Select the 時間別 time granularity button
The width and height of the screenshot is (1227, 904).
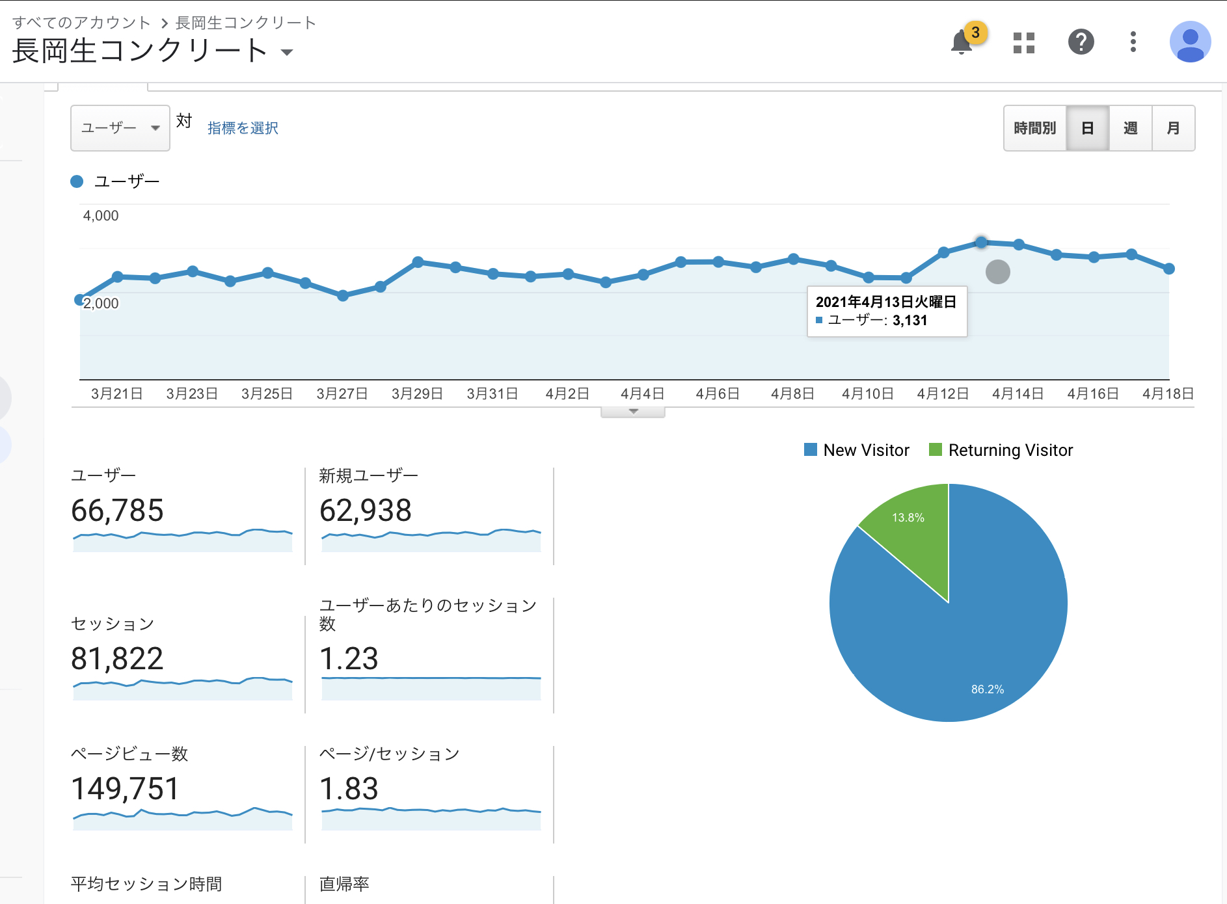[x=1035, y=128]
